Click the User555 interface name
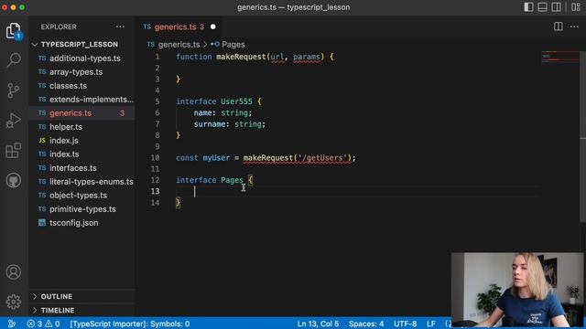 coord(236,101)
